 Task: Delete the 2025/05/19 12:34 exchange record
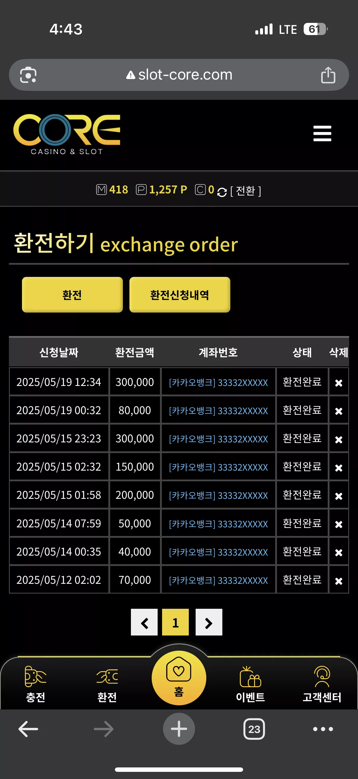[x=339, y=383]
